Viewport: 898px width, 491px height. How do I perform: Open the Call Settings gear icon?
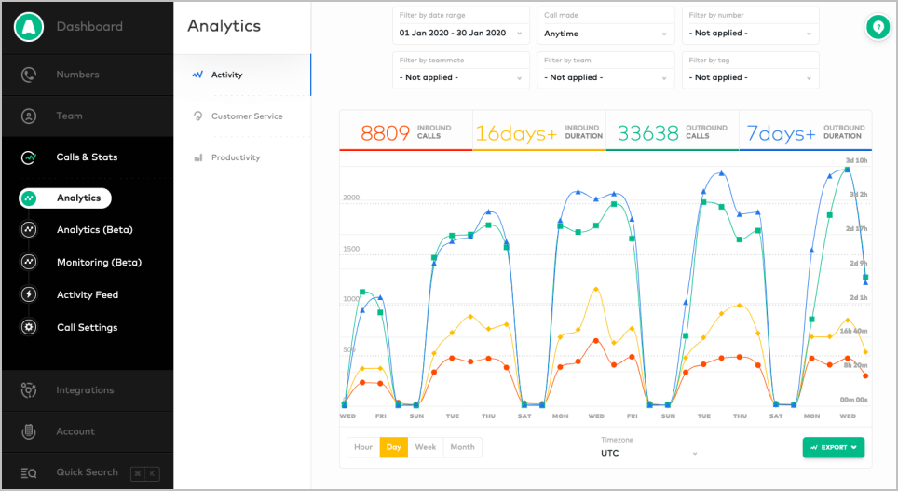(x=29, y=328)
